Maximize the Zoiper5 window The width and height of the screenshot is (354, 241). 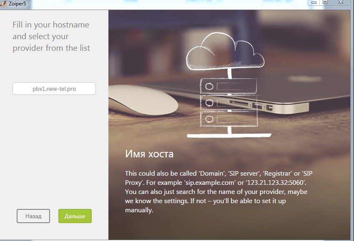click(x=325, y=2)
